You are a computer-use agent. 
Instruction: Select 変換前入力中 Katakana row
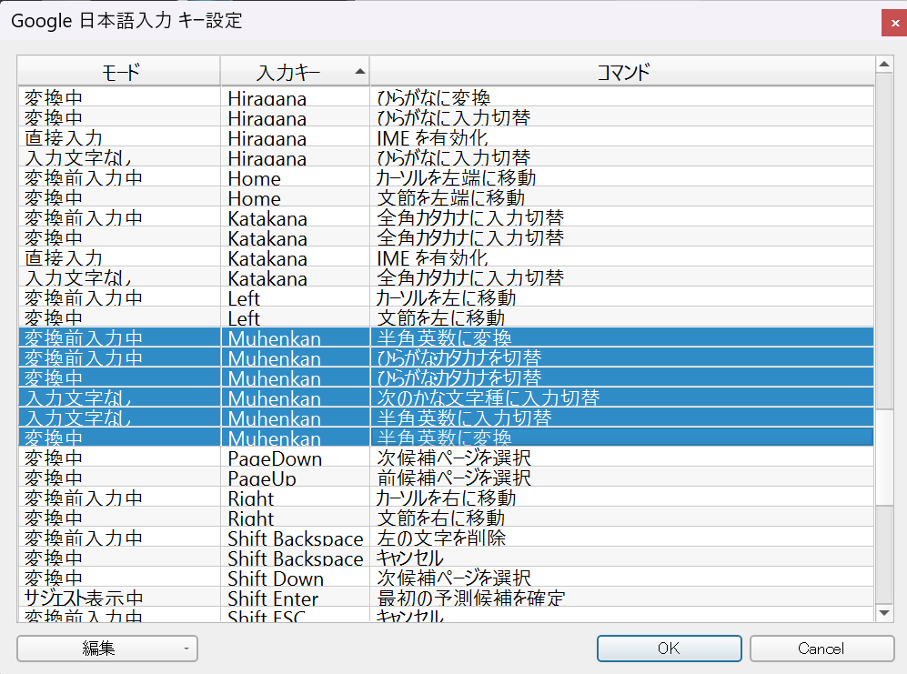click(446, 217)
